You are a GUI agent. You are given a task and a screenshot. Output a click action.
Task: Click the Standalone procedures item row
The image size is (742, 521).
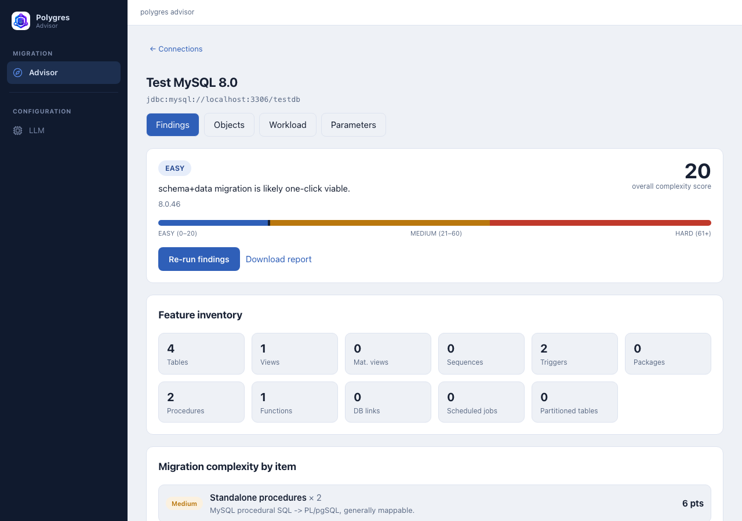[x=435, y=503]
